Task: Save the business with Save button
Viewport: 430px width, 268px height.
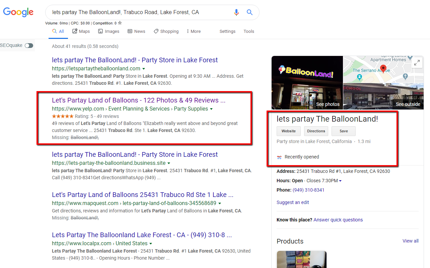Action: point(344,131)
